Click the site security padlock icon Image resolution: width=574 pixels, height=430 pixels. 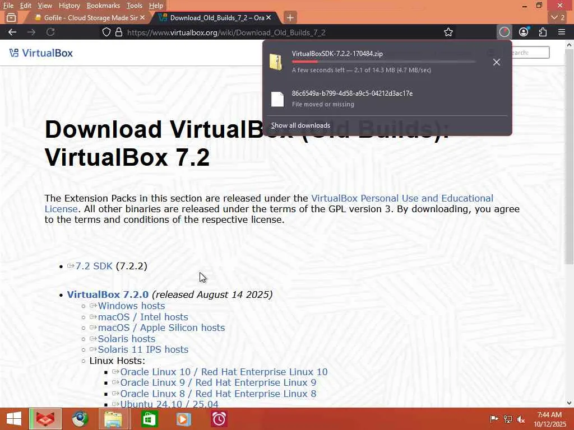click(x=119, y=32)
